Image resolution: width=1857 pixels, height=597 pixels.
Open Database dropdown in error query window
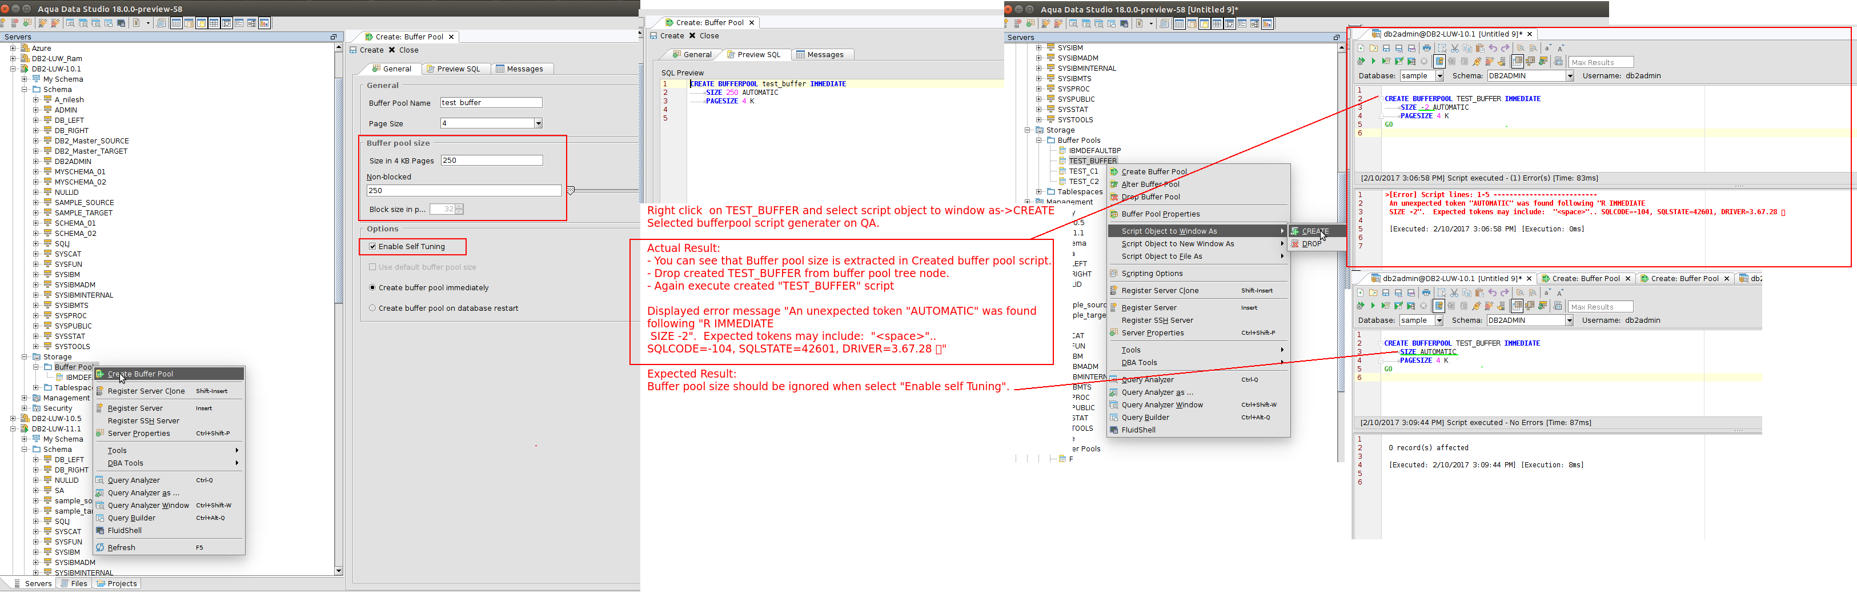click(x=1439, y=76)
